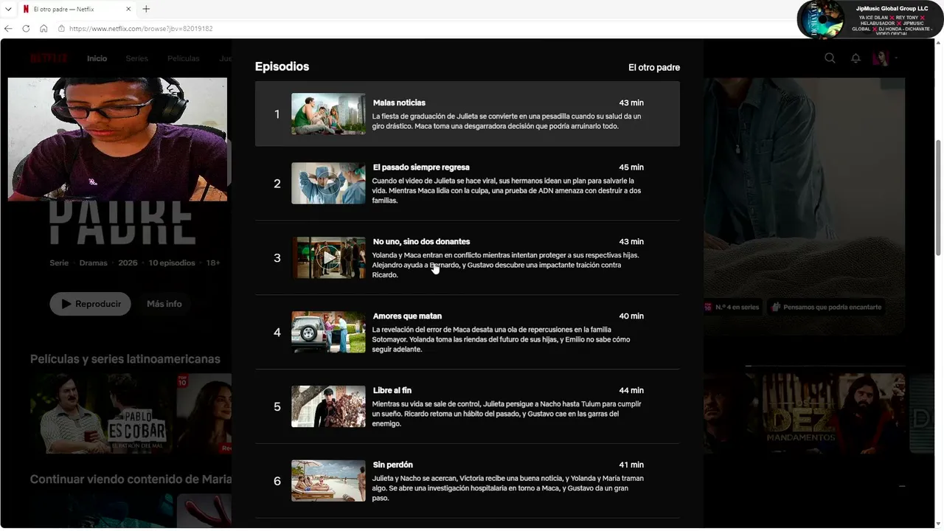This screenshot has height=531, width=944.
Task: Open the 'Malas noticias' episode thumbnail
Action: [328, 114]
